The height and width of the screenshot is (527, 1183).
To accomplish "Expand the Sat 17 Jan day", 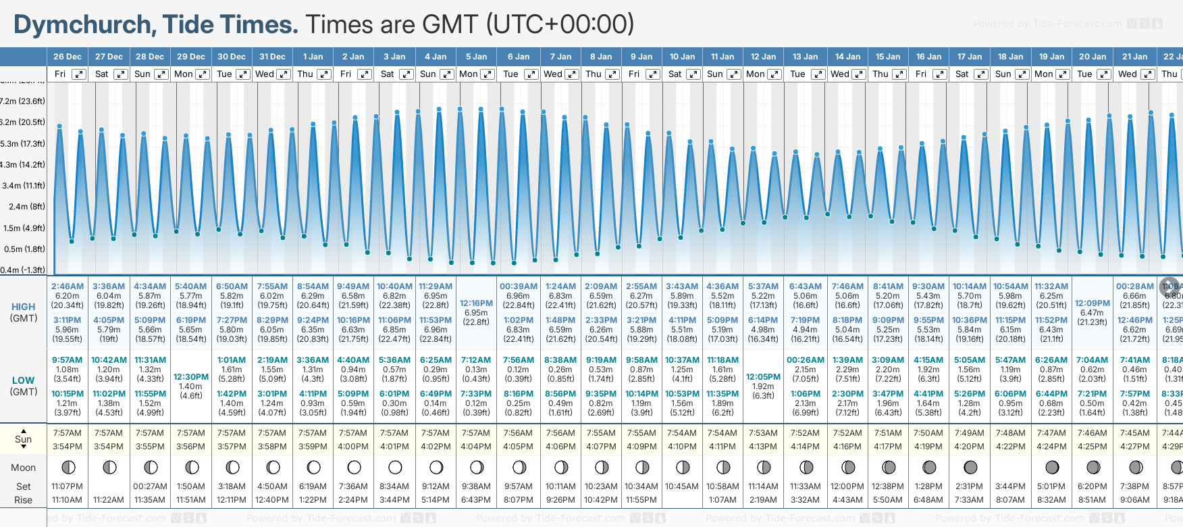I will point(981,74).
